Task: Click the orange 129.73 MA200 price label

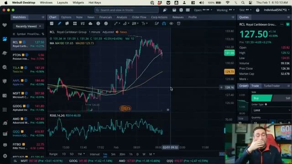Action: tap(229, 72)
